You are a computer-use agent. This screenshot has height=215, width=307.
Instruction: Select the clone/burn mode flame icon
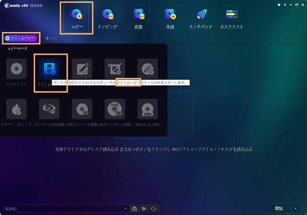17,109
